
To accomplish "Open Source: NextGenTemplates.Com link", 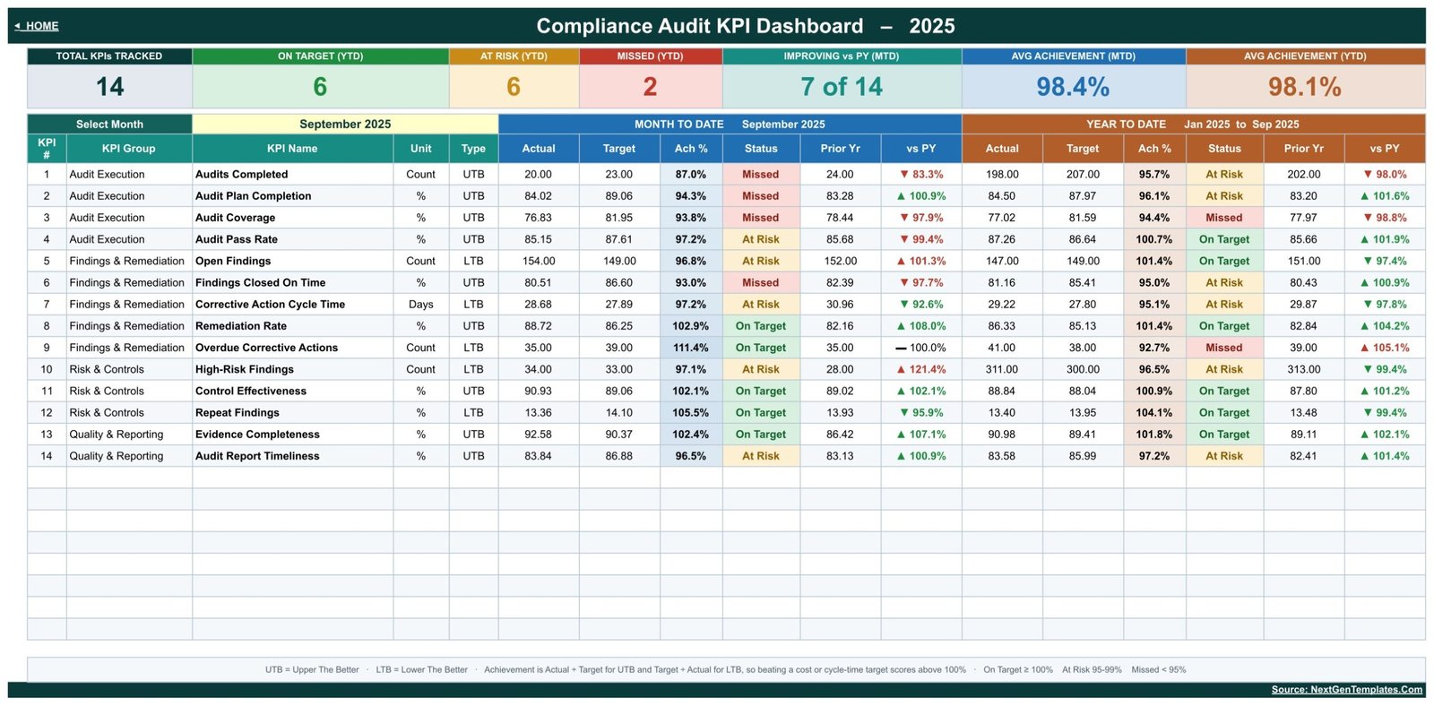I will pyautogui.click(x=1346, y=689).
